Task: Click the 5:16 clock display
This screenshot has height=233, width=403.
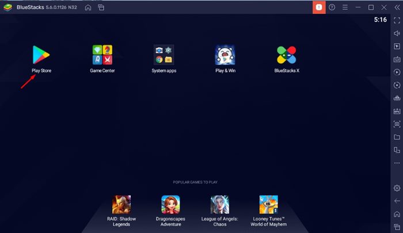Action: 380,20
